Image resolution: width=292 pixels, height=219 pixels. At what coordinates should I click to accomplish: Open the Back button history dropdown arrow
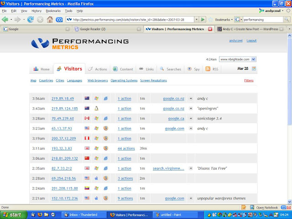(x=11, y=20)
